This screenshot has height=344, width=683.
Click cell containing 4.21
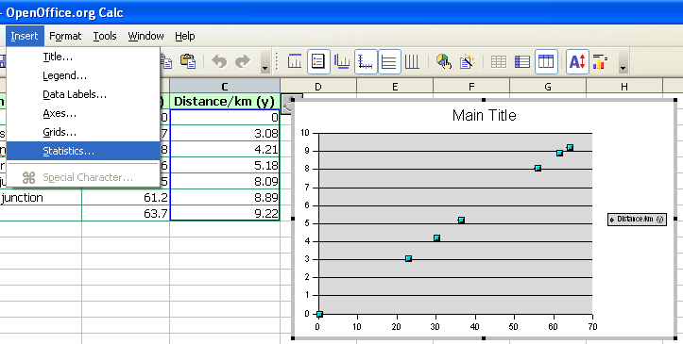click(x=225, y=150)
